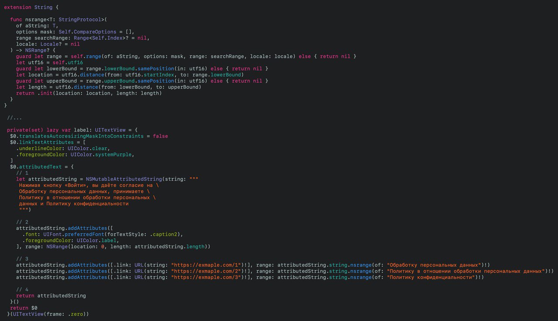Click 'NSMutableAttributedString' initializer

(x=124, y=179)
